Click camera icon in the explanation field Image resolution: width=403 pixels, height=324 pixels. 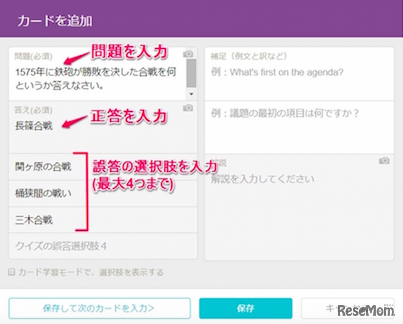[384, 161]
